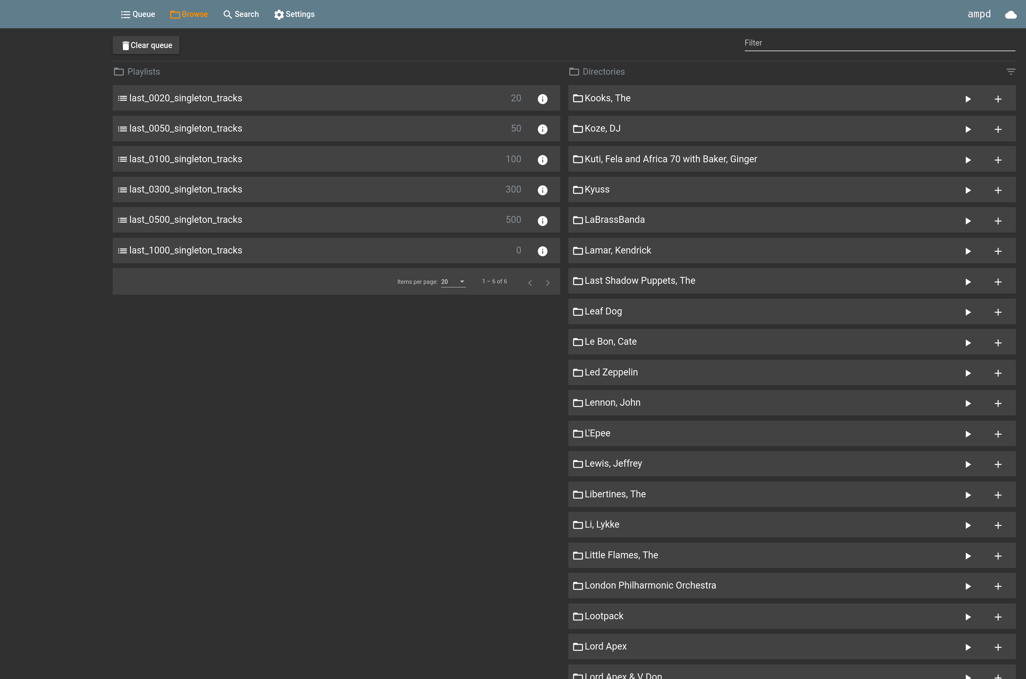Open the Lamar, Kendrick directory
This screenshot has width=1026, height=679.
point(792,250)
